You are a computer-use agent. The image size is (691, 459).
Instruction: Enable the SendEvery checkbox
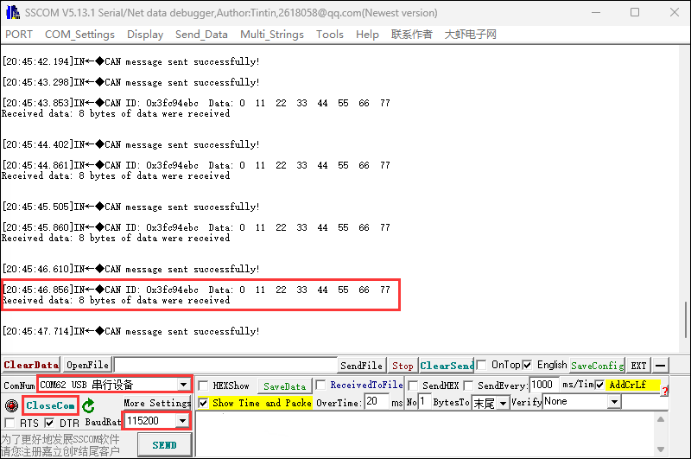tap(468, 386)
